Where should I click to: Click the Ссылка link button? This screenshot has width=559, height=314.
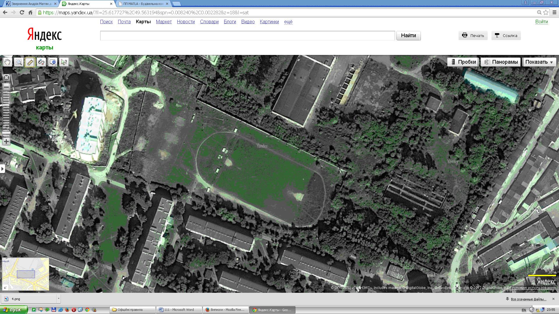point(506,35)
